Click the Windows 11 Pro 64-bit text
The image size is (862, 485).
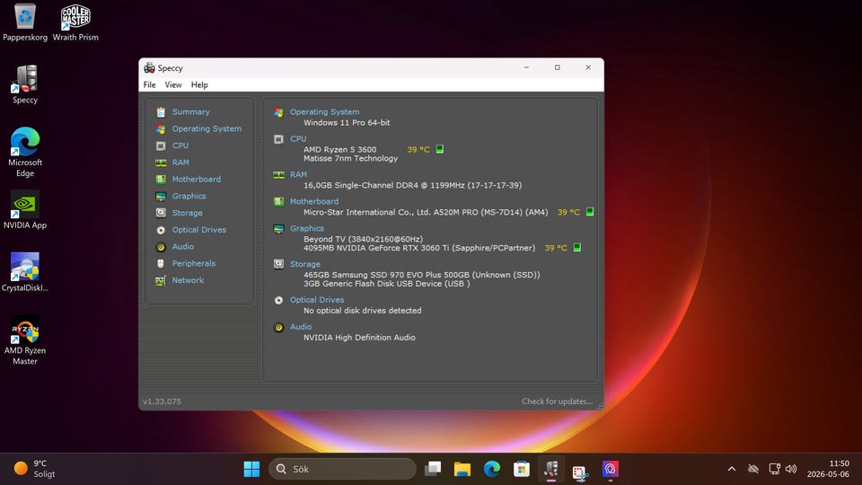point(347,123)
